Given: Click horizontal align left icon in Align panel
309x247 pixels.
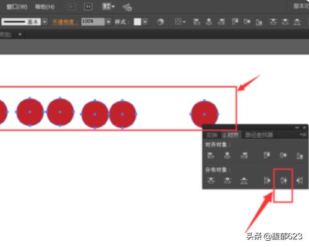Looking at the screenshot, I should click(211, 155).
